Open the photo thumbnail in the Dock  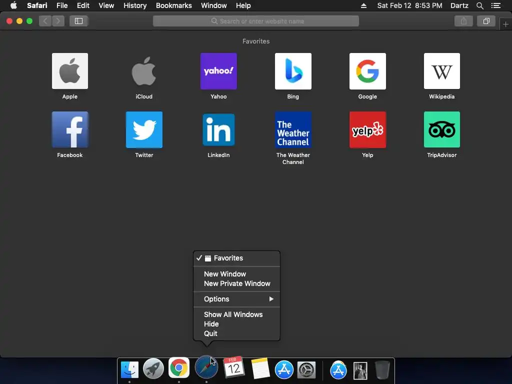click(x=360, y=370)
